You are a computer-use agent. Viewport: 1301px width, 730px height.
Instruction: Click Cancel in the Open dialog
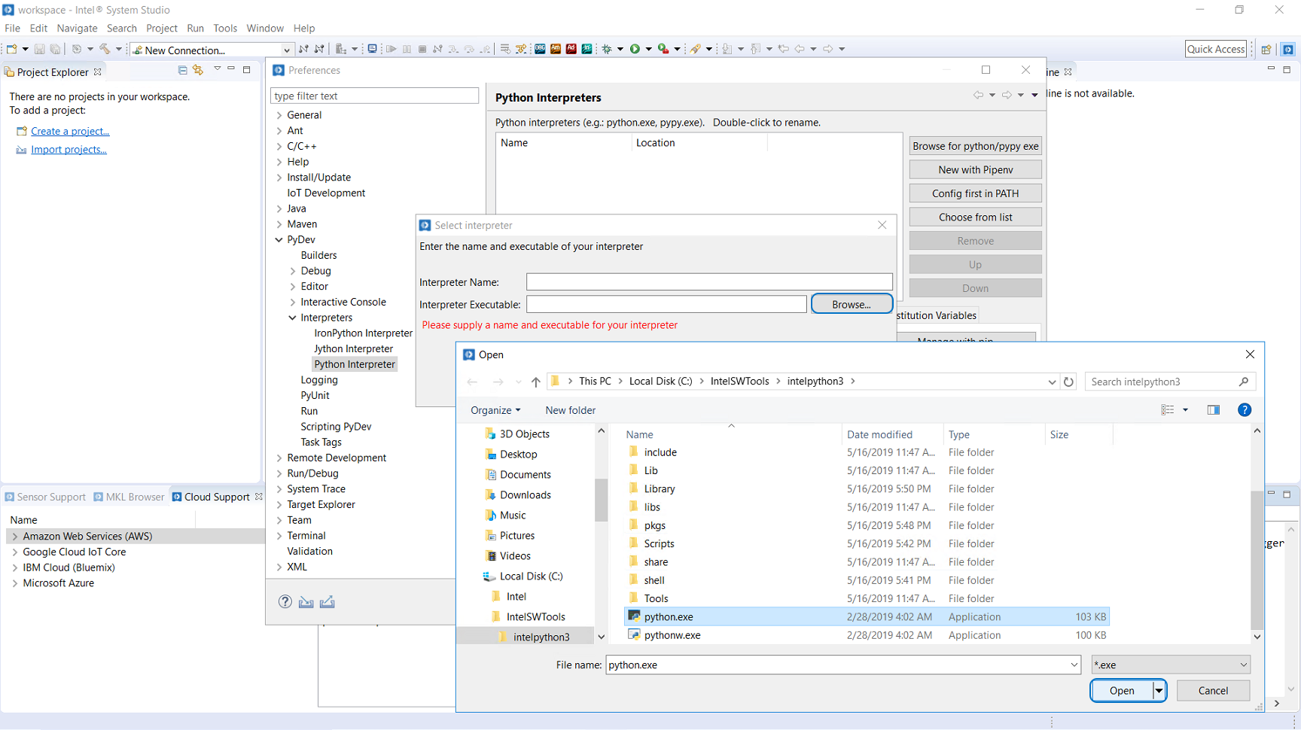coord(1213,690)
